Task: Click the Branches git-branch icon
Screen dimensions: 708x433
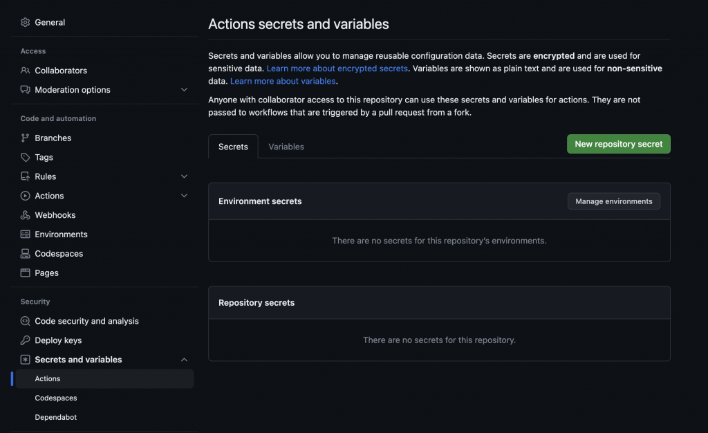Action: [26, 138]
